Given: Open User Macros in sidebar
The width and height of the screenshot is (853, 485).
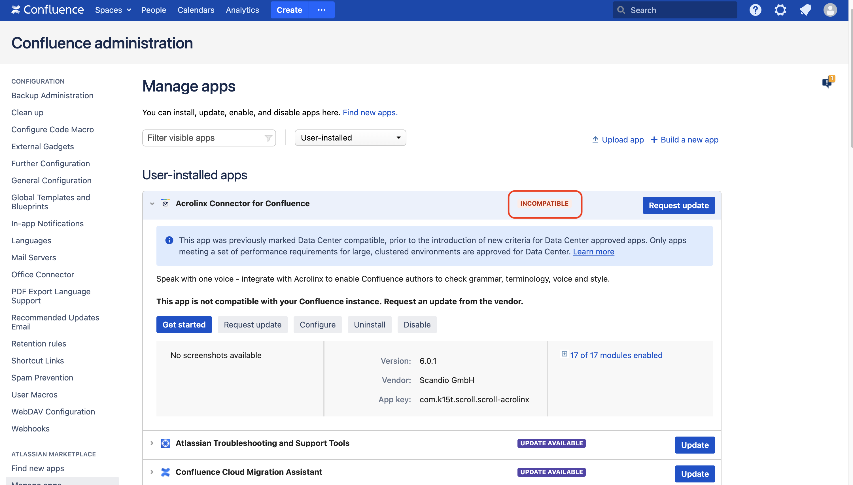Looking at the screenshot, I should pos(34,394).
